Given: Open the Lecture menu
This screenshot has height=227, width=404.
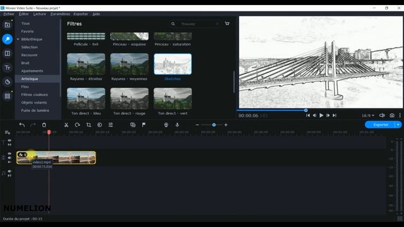Looking at the screenshot, I should [40, 14].
